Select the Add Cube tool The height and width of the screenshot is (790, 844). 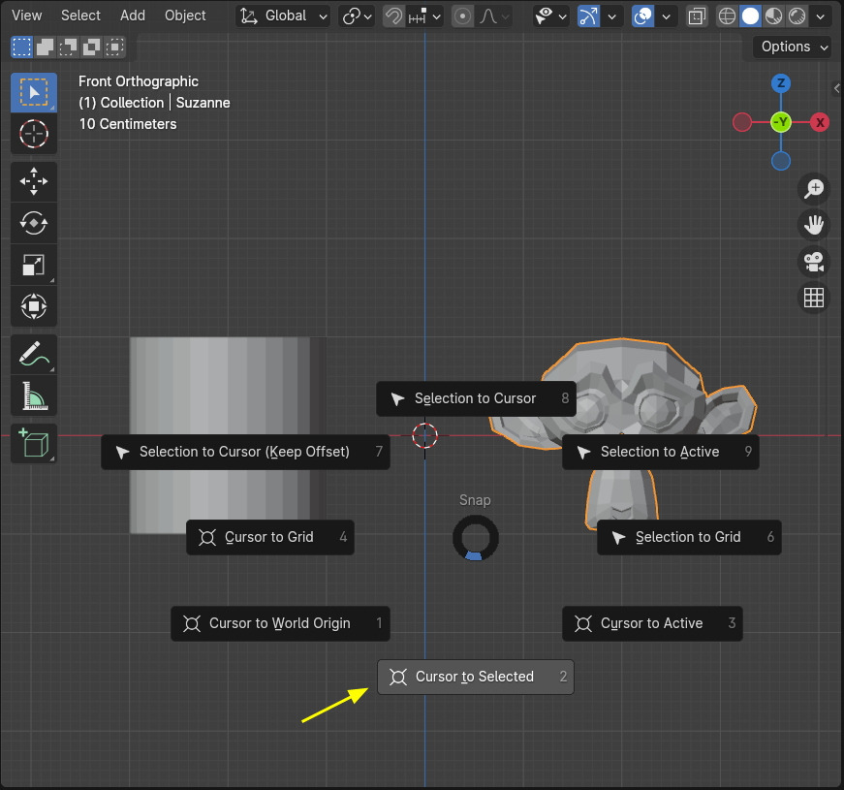(x=34, y=444)
